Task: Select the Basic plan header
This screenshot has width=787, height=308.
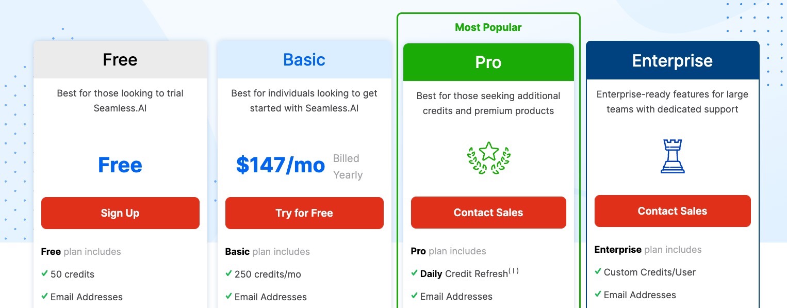Action: pos(304,60)
